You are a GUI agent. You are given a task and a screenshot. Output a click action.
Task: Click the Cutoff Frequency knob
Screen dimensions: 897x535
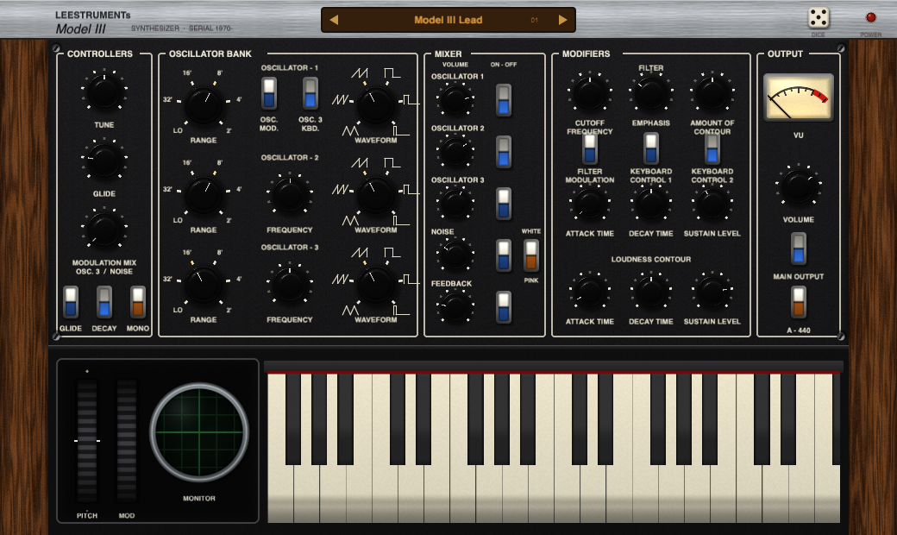590,93
